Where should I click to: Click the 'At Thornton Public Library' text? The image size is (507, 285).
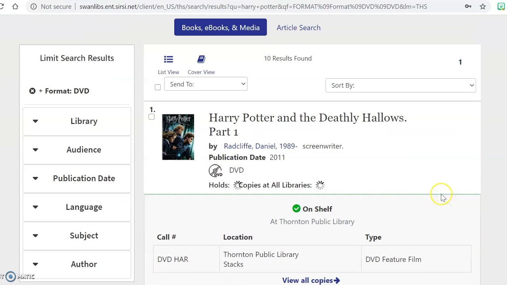[x=312, y=222]
